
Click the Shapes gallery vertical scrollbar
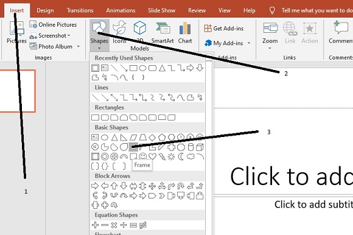209,144
